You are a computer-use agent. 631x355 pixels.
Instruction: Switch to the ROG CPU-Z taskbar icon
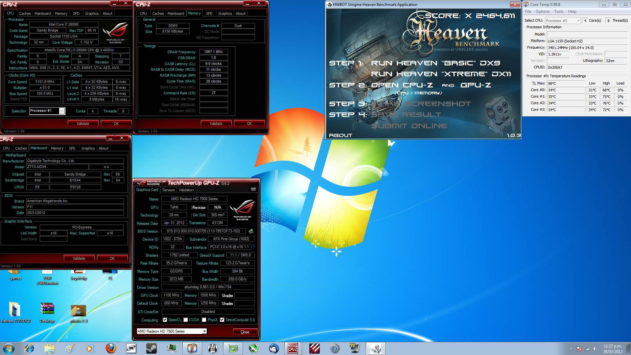tap(293, 348)
